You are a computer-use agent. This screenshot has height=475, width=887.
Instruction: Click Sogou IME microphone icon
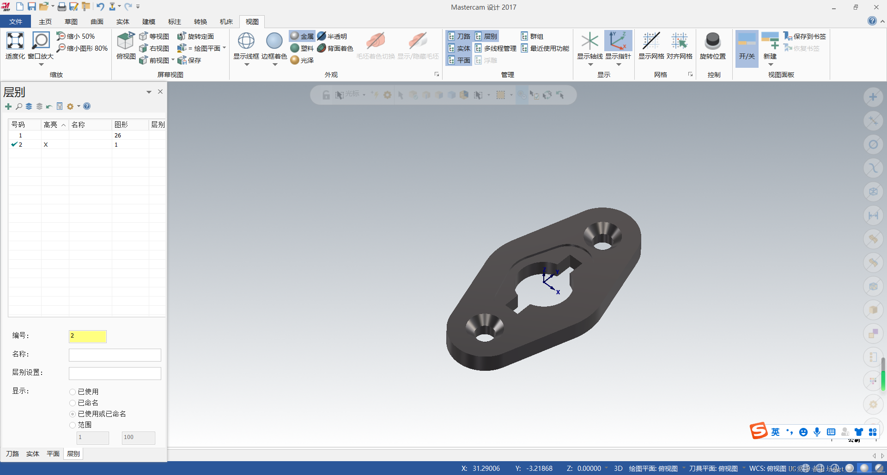[817, 432]
